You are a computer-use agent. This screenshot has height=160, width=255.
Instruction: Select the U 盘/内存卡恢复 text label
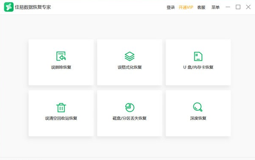coord(198,67)
